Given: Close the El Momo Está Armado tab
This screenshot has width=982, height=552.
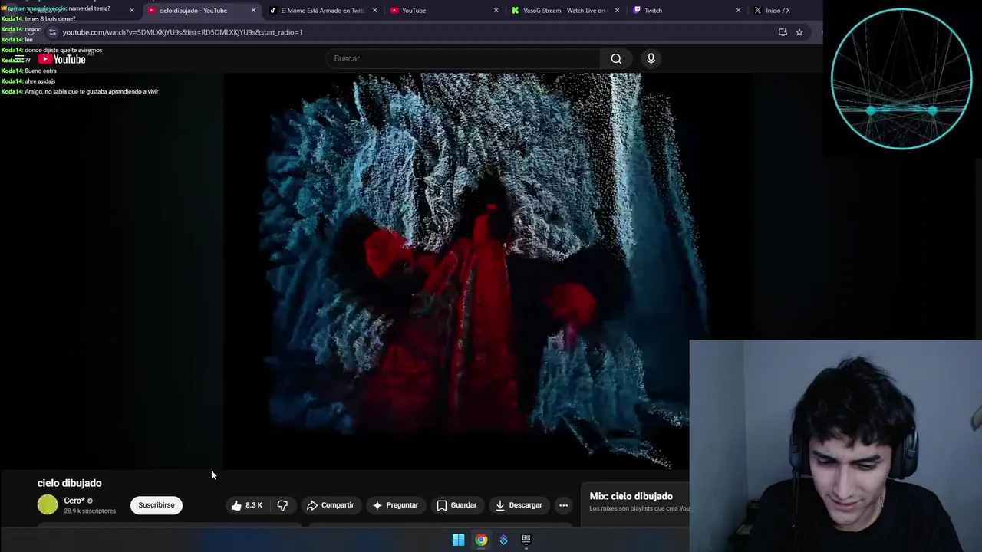Looking at the screenshot, I should click(374, 11).
